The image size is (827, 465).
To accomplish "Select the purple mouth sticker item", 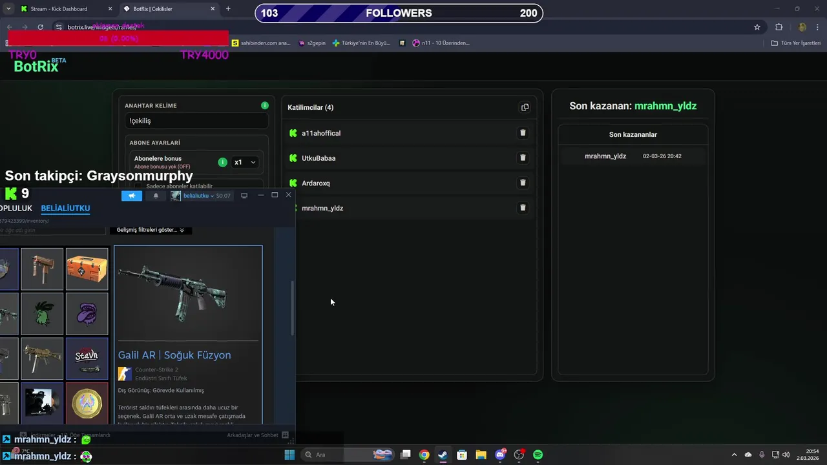I will pos(87,314).
